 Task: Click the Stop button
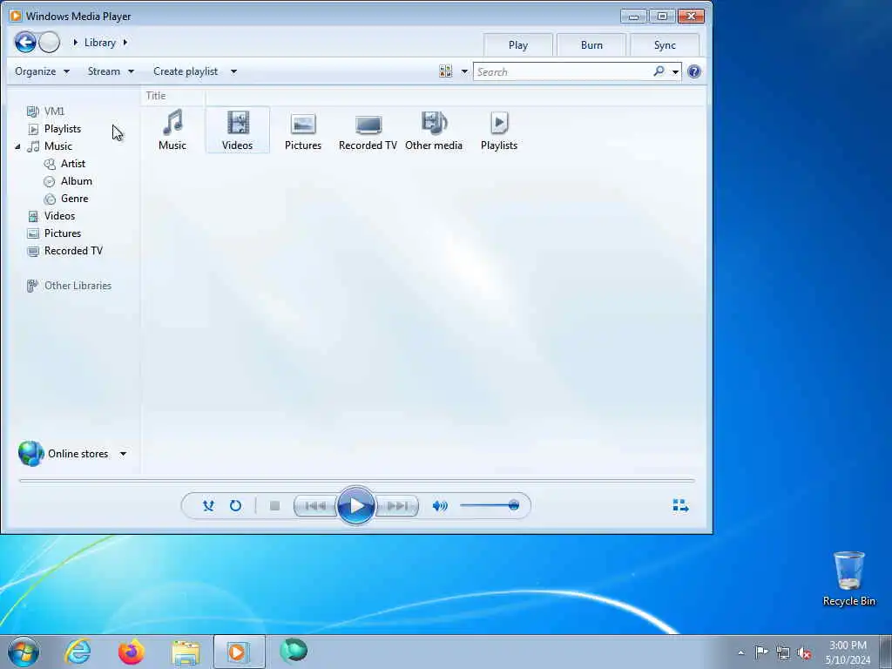[x=274, y=506]
